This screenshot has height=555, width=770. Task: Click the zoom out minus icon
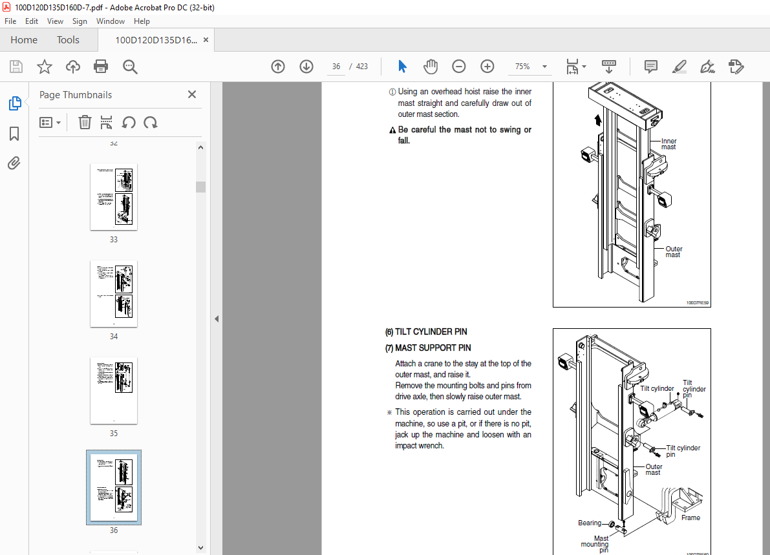[459, 67]
